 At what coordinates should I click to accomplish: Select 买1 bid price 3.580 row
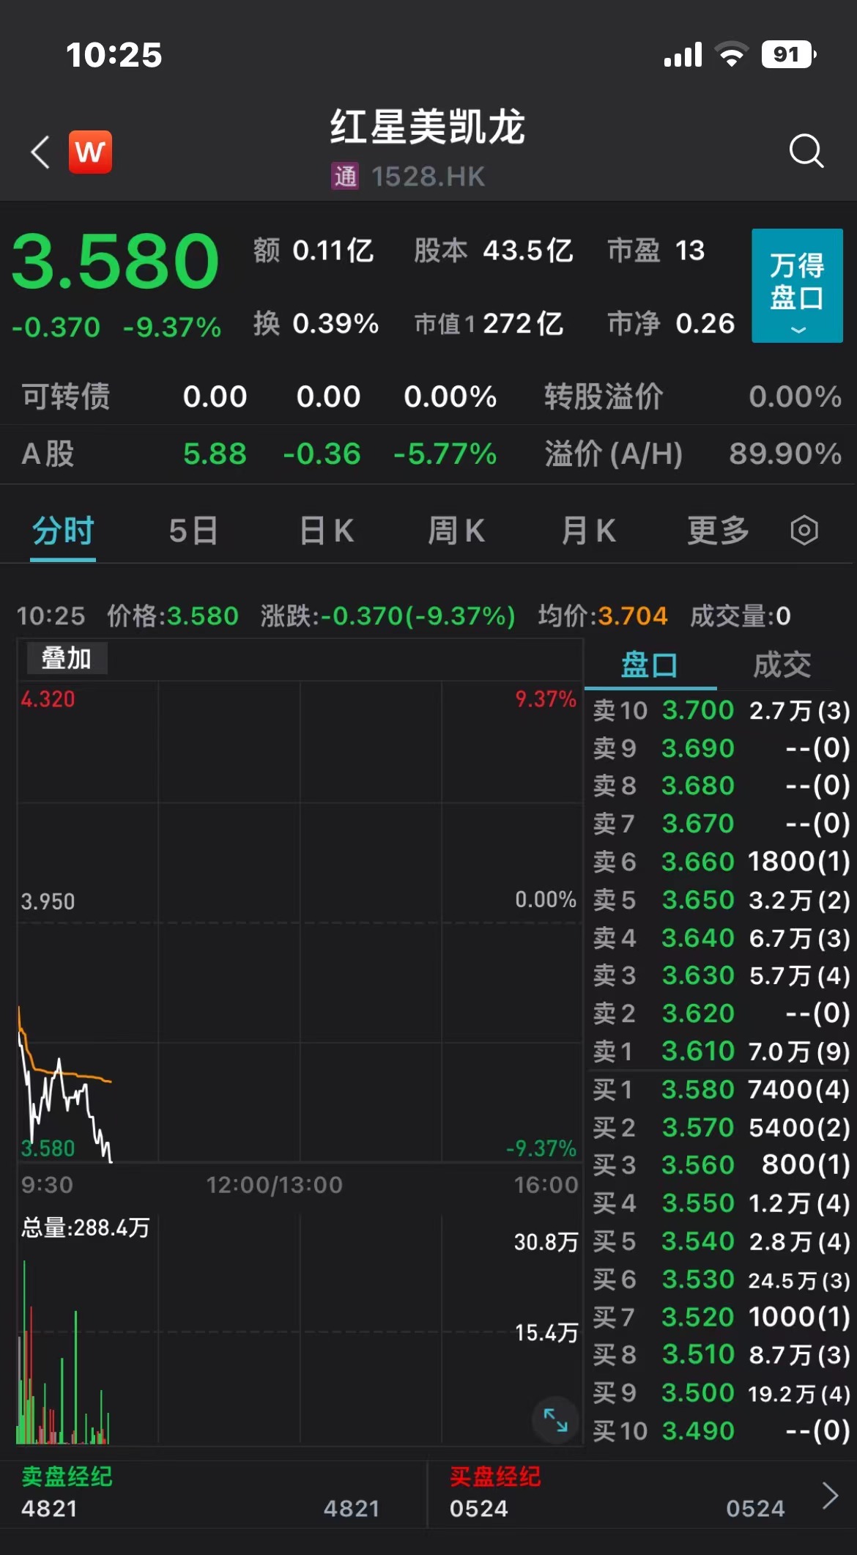click(720, 1090)
